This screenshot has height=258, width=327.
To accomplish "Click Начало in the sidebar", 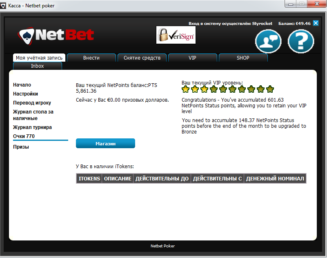I will (22, 85).
